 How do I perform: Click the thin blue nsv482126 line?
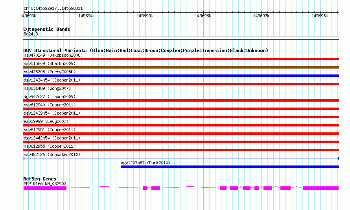(181, 158)
